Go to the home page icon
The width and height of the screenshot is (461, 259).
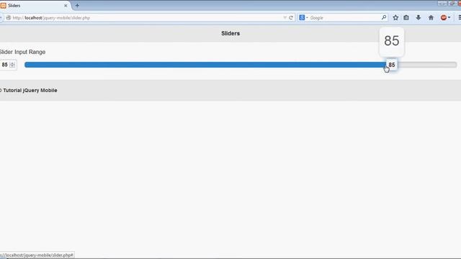[x=431, y=17]
